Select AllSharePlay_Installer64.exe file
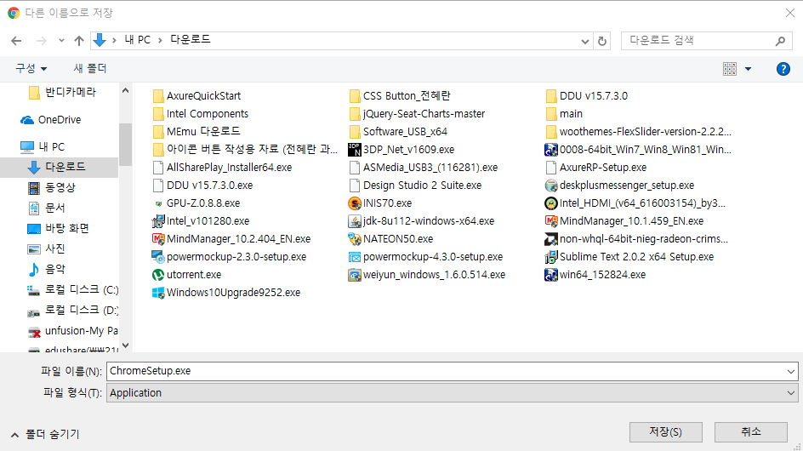The image size is (803, 451). [x=222, y=168]
